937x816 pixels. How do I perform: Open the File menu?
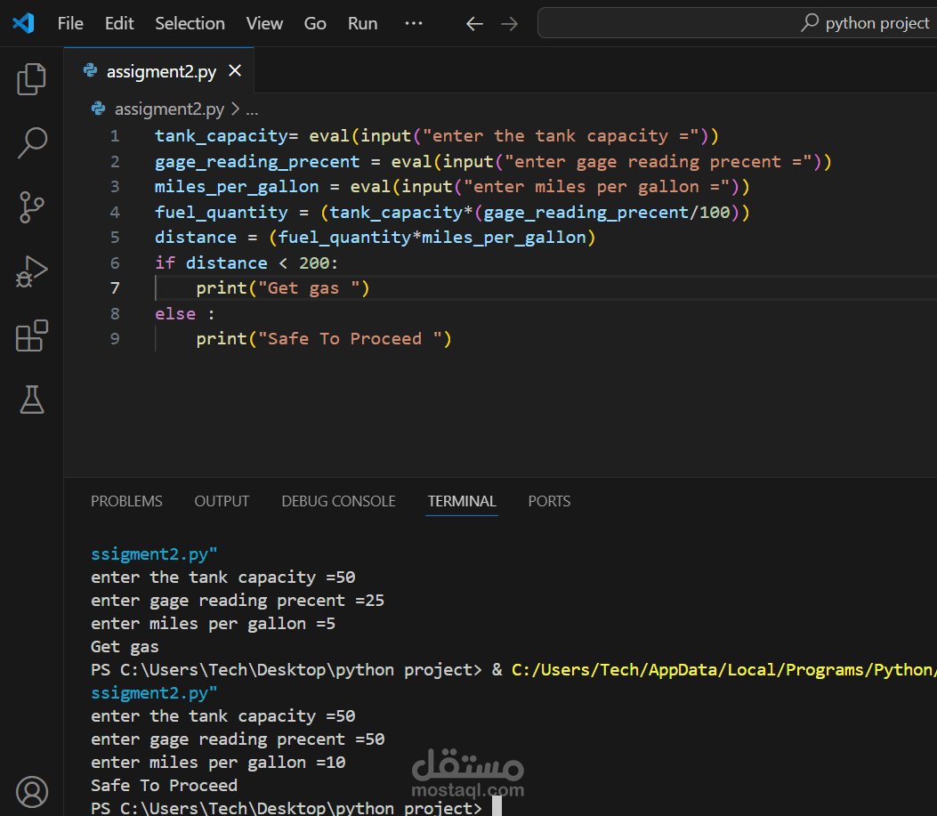tap(70, 23)
